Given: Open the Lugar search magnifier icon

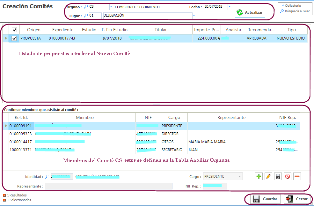Looking at the screenshot, I should [x=86, y=15].
